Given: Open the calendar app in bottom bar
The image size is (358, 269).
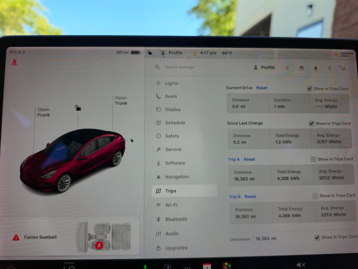Looking at the screenshot, I should pos(207,266).
